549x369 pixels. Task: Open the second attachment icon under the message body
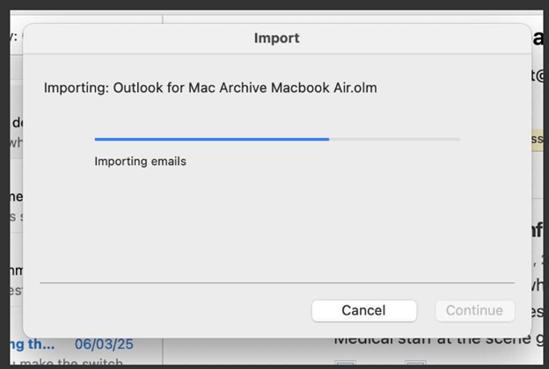point(415,363)
